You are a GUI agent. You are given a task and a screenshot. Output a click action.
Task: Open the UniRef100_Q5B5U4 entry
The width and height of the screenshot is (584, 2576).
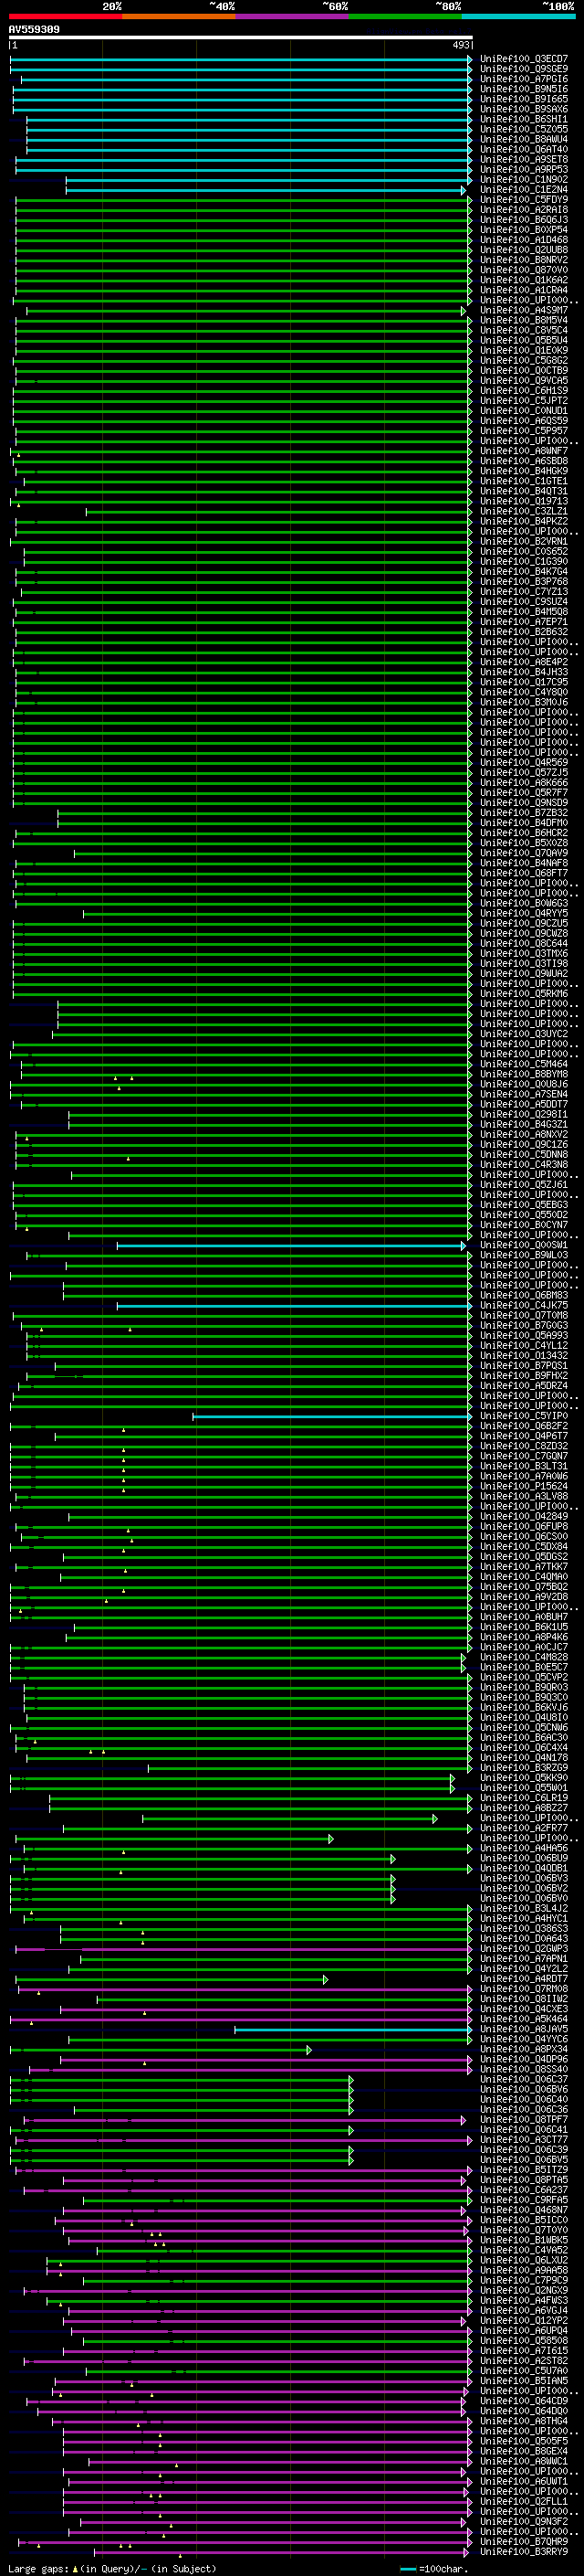[x=523, y=341]
